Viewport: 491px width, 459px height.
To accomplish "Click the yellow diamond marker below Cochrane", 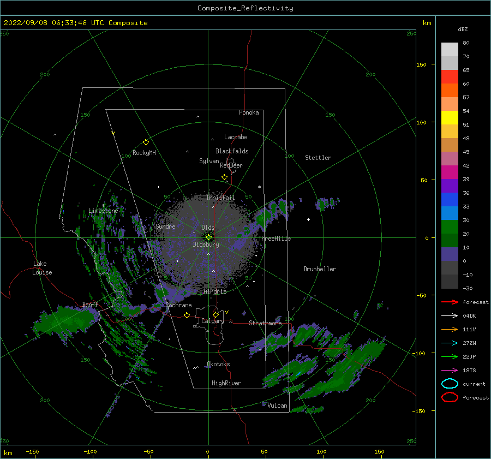I will point(187,315).
